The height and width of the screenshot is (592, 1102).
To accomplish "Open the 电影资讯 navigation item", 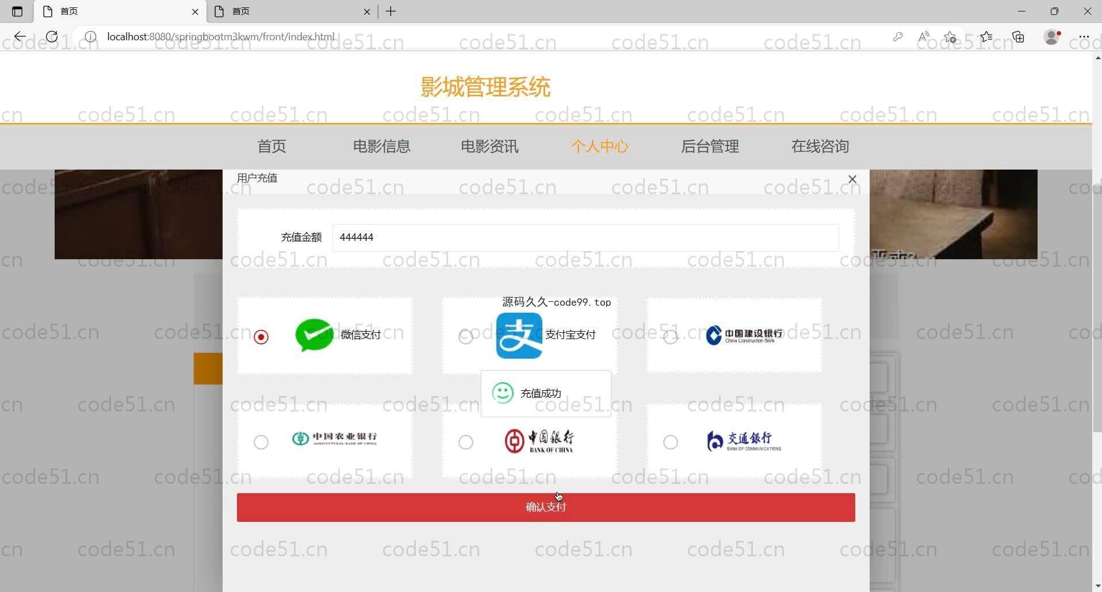I will tap(489, 147).
